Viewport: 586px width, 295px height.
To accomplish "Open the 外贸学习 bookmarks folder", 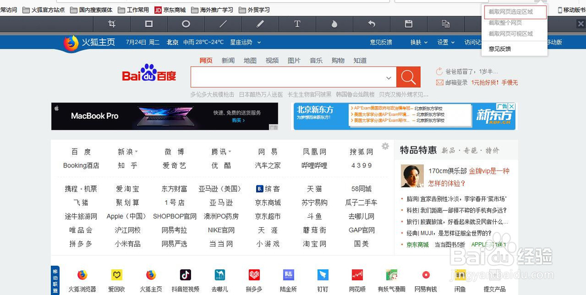I will [x=254, y=10].
